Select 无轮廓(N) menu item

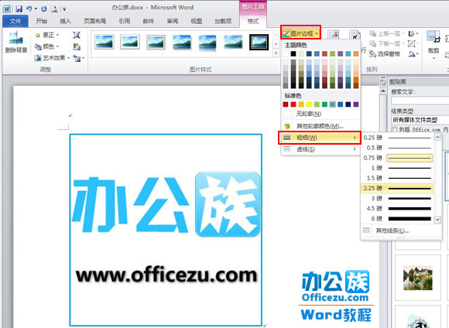pyautogui.click(x=320, y=114)
